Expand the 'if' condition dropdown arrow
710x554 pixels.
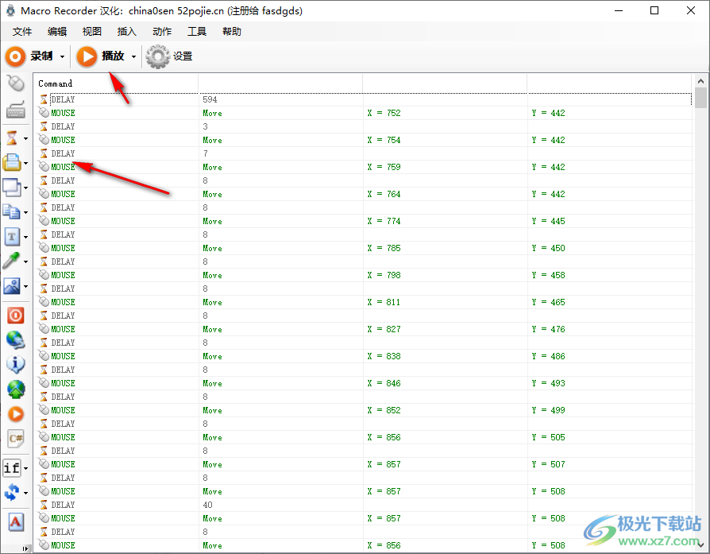click(x=25, y=468)
